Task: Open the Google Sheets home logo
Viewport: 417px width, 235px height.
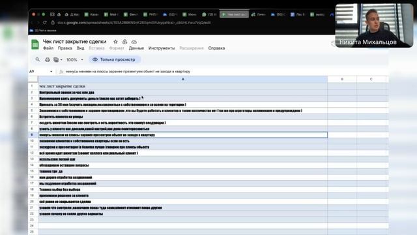Action: tap(35, 44)
